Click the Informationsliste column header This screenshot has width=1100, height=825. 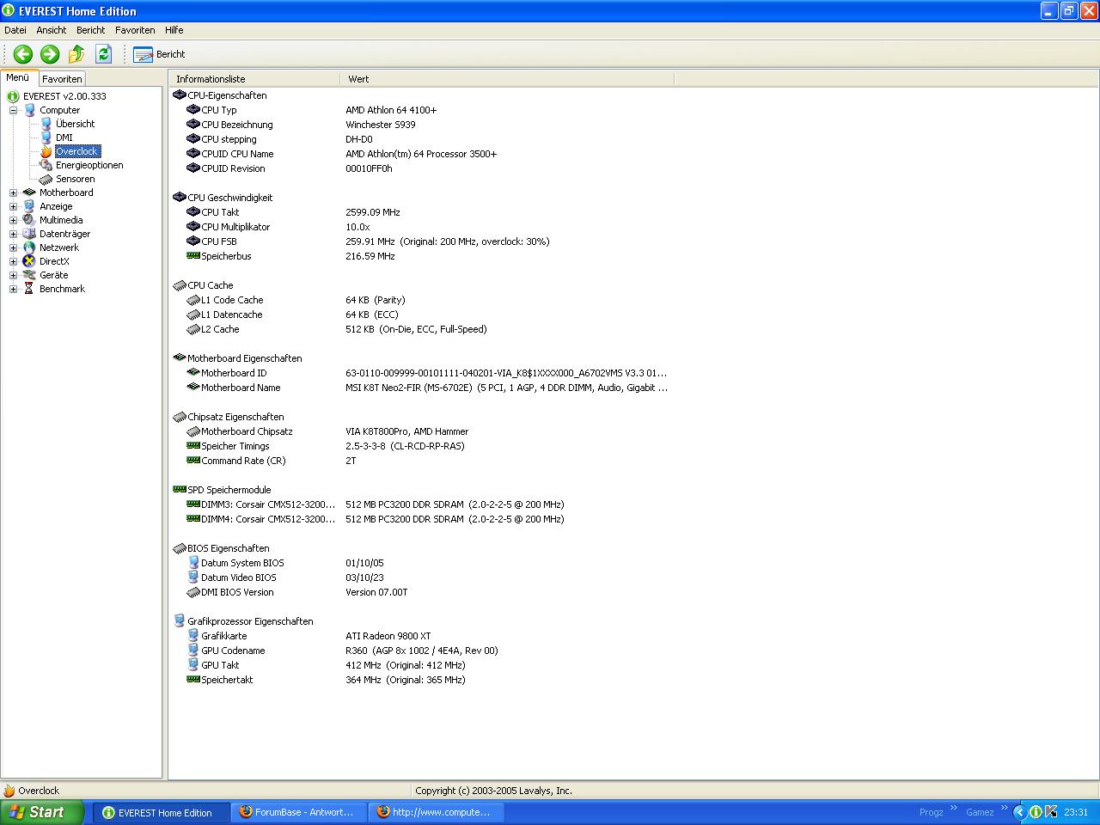click(x=254, y=79)
